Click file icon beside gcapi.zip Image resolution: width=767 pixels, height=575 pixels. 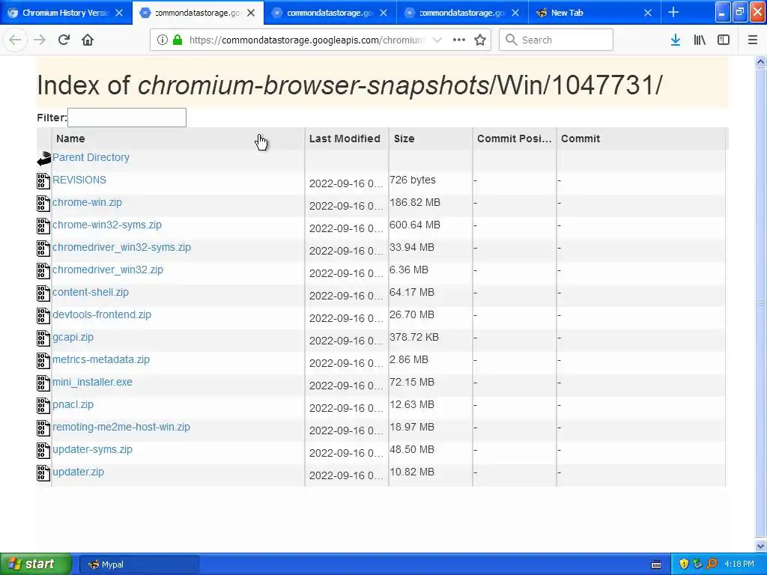[43, 338]
